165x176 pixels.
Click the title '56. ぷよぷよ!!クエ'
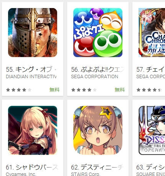(x=98, y=69)
